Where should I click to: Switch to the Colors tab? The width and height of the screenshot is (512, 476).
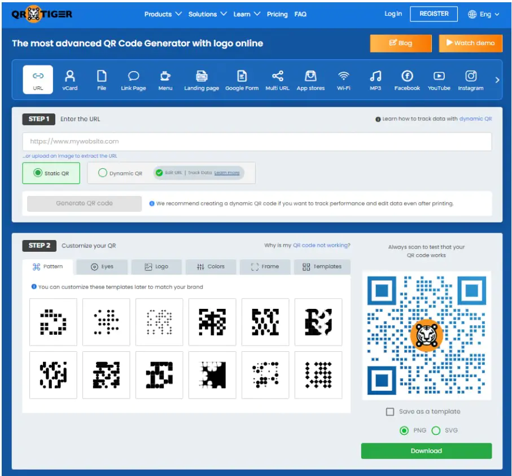[211, 267]
